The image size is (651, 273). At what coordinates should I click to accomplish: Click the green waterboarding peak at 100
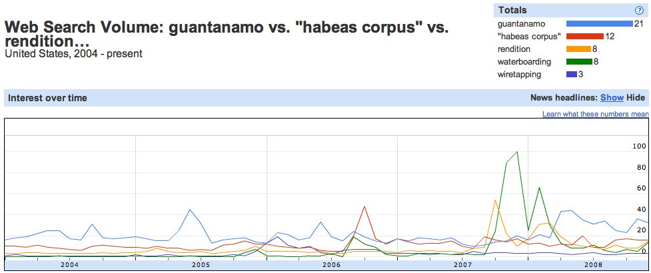517,152
